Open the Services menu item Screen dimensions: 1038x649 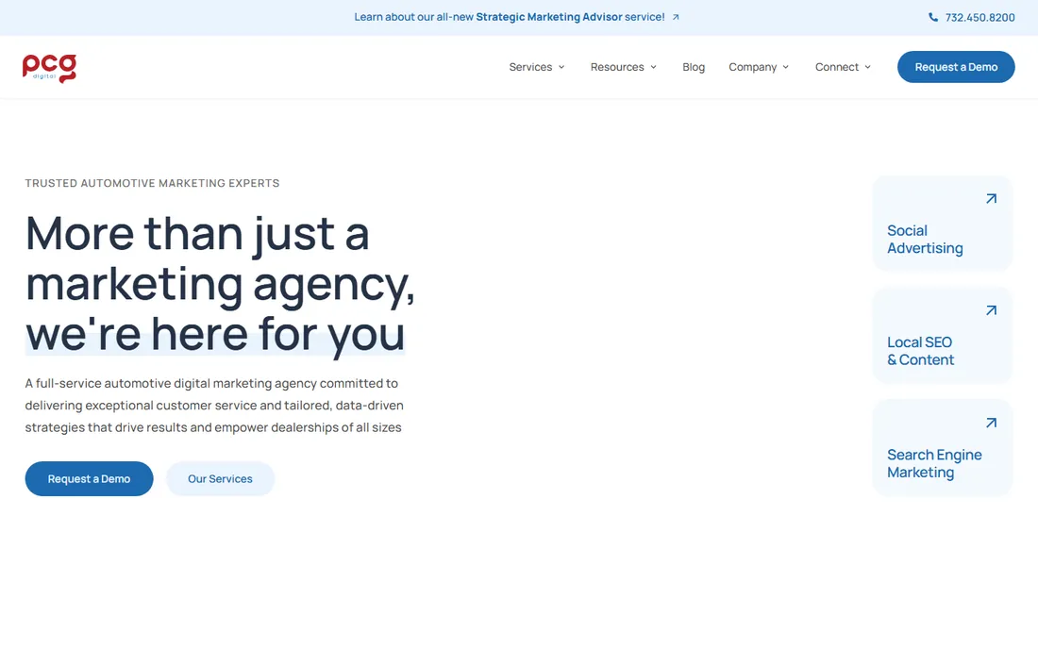pos(530,67)
